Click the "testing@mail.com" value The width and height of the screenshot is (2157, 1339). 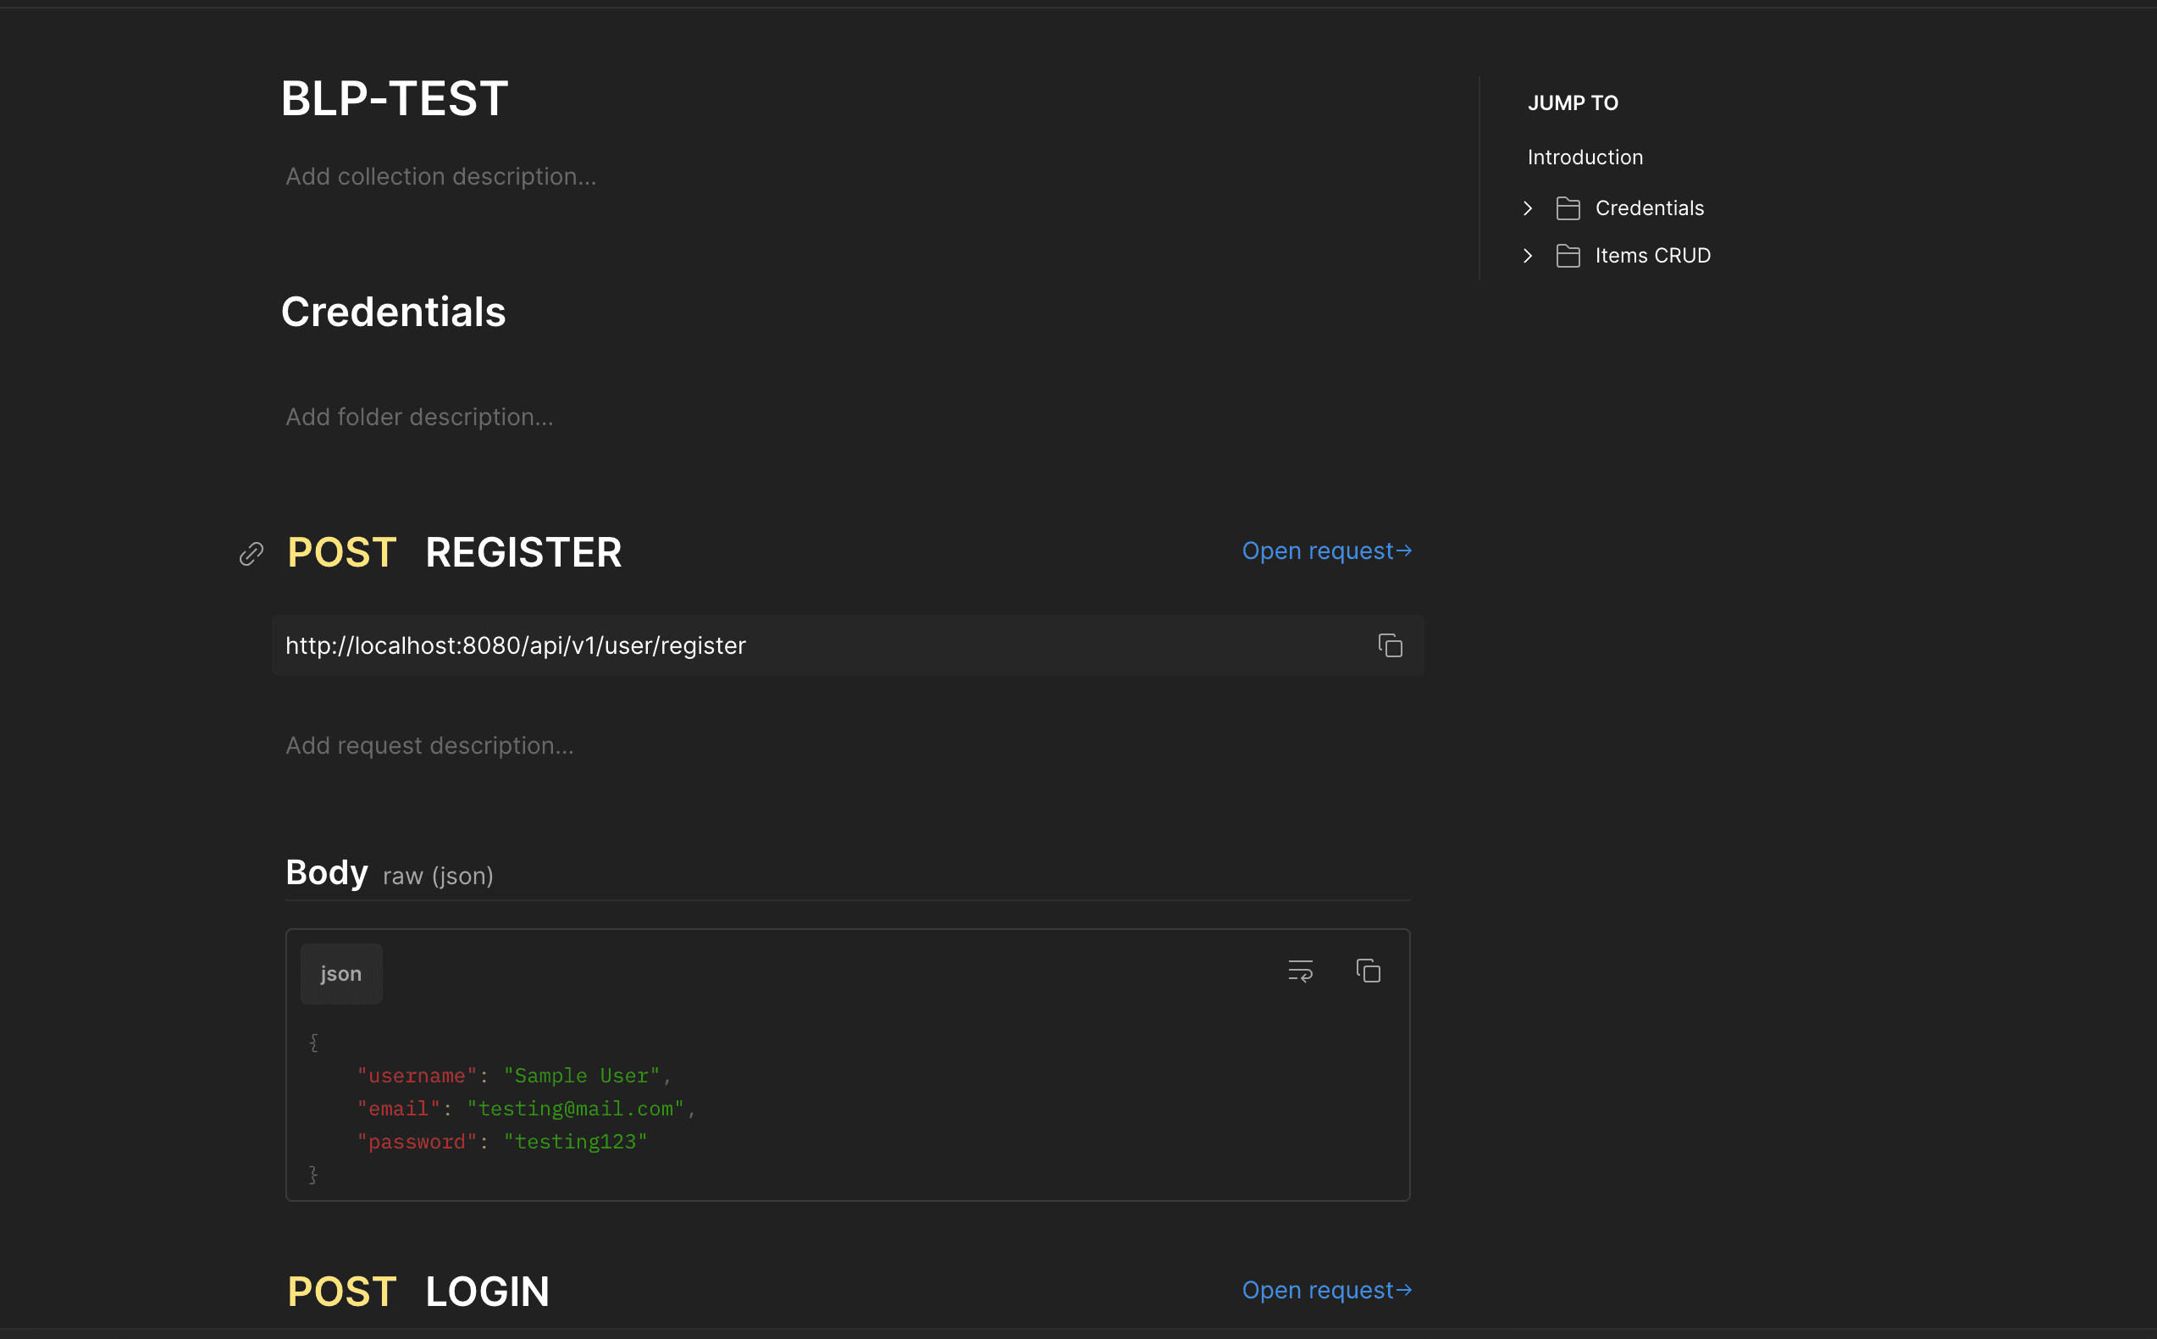point(576,1109)
